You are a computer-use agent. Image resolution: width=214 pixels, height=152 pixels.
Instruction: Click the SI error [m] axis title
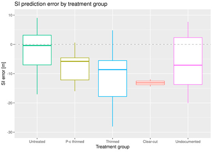[x=4, y=74]
